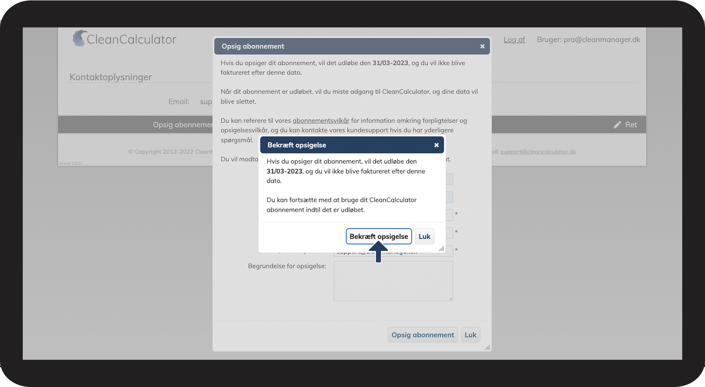Click the Log af link
The width and height of the screenshot is (705, 387).
tap(514, 39)
